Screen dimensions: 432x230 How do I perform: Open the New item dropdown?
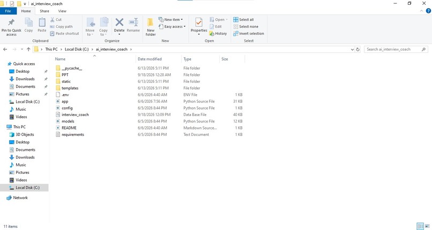170,19
